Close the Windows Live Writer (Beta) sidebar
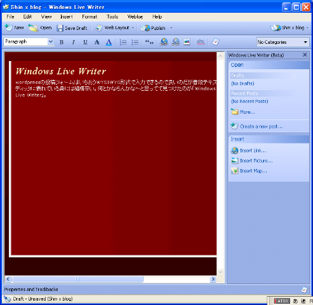The image size is (313, 305). point(305,55)
